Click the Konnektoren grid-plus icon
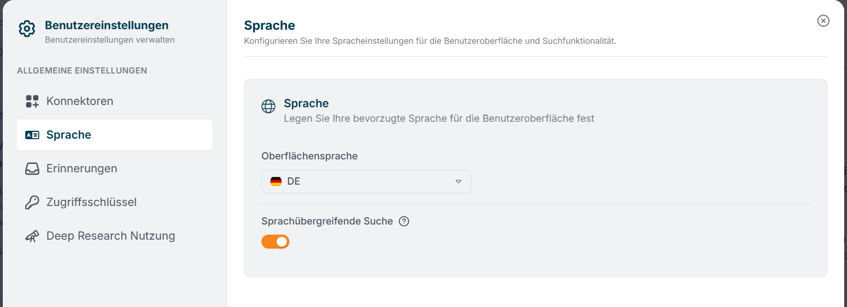This screenshot has width=847, height=307. pyautogui.click(x=32, y=101)
